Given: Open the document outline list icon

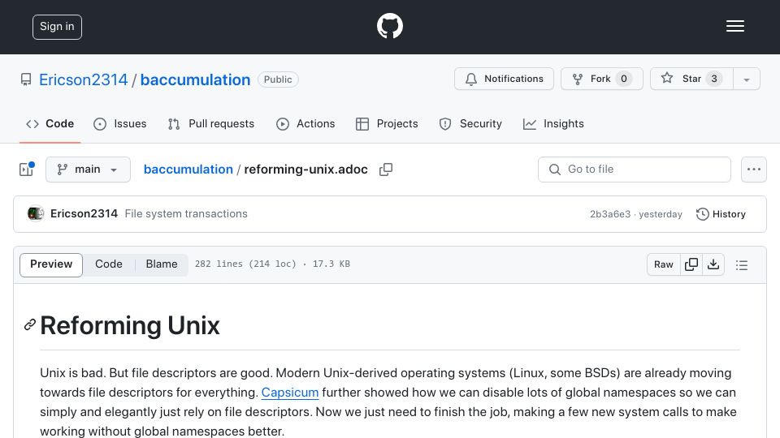Looking at the screenshot, I should tap(742, 264).
